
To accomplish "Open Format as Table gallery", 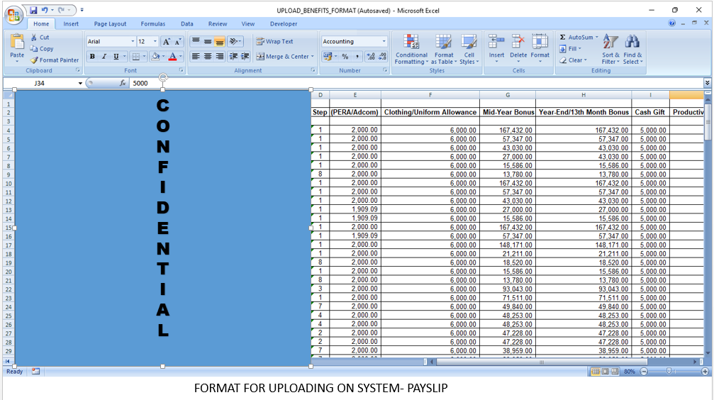I will click(444, 49).
